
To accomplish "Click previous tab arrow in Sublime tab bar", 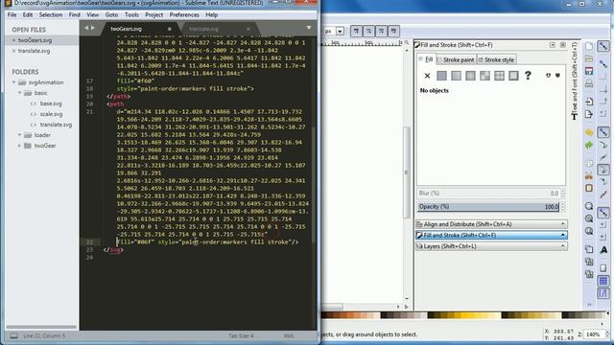I will (86, 28).
